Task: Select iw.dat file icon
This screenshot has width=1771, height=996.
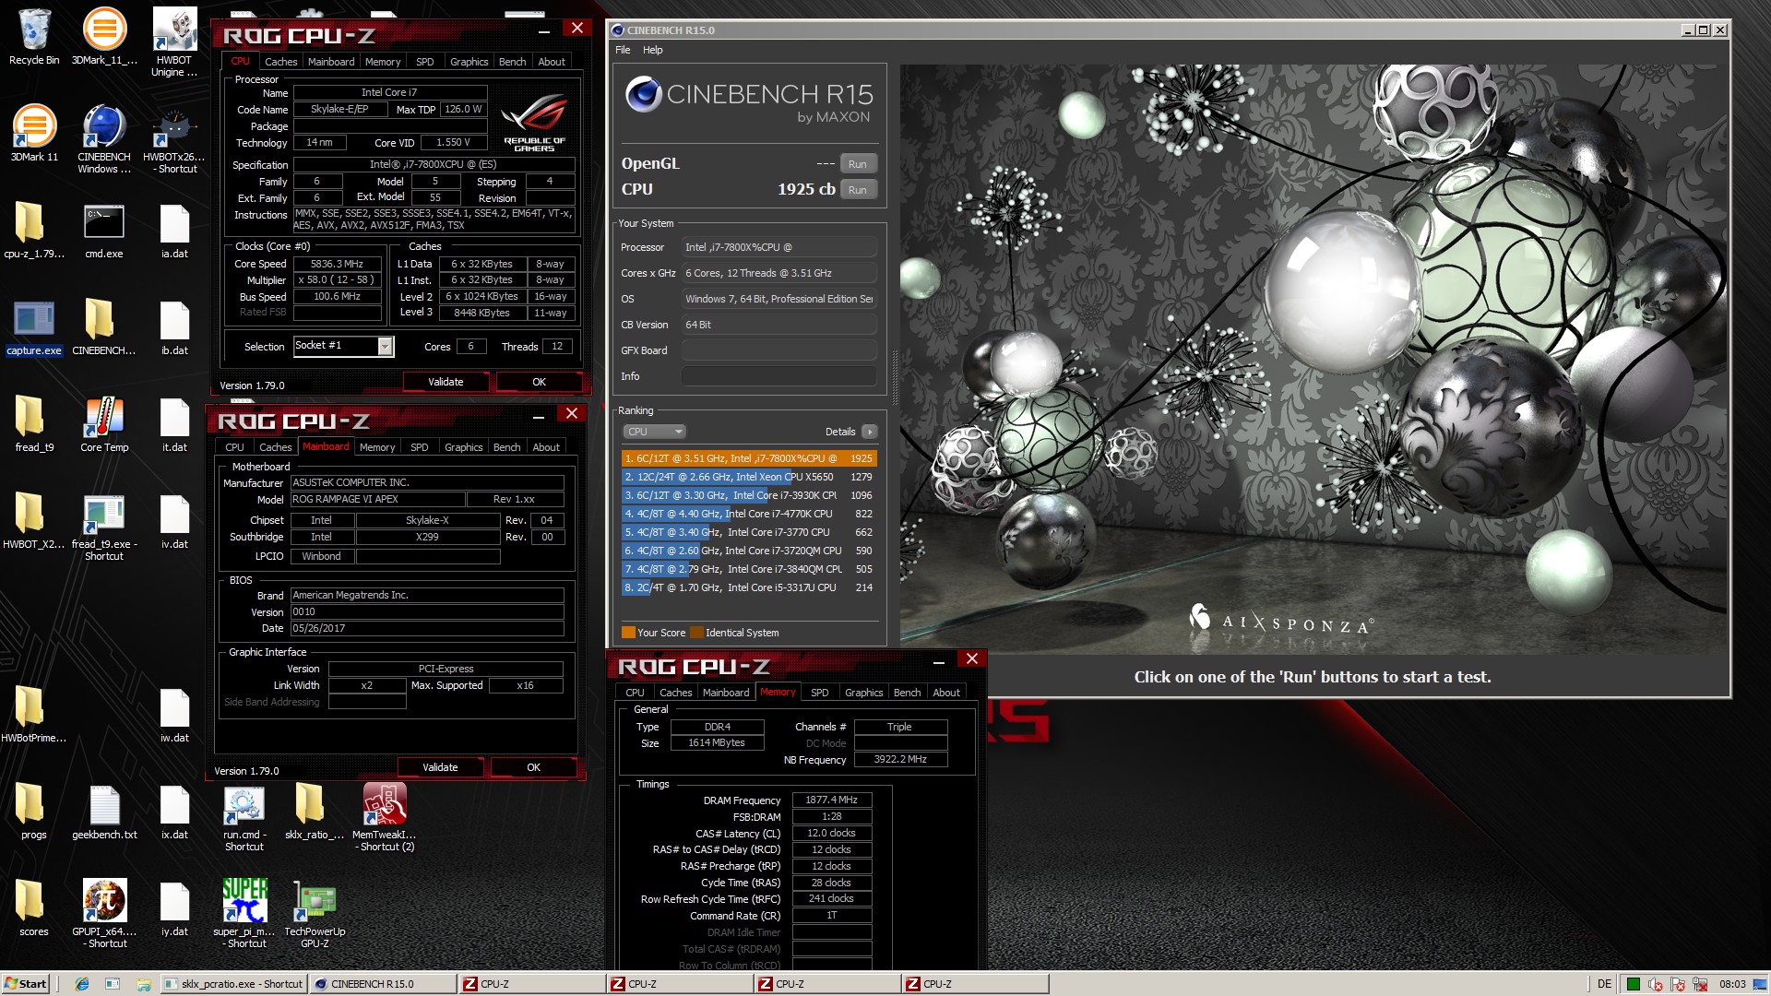Action: tap(174, 715)
